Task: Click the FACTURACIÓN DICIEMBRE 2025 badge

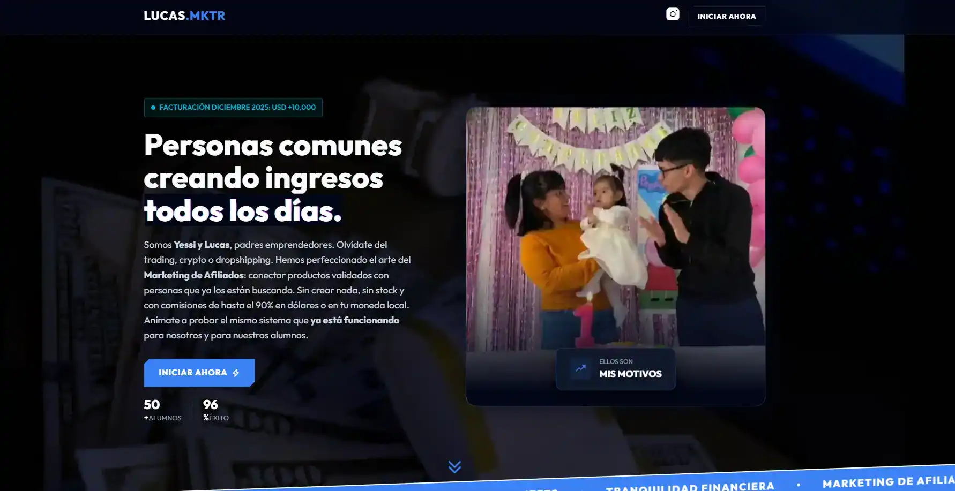Action: [x=233, y=108]
